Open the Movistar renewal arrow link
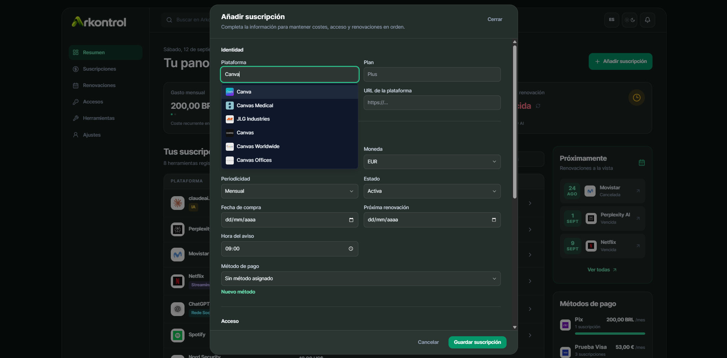 [x=638, y=191]
